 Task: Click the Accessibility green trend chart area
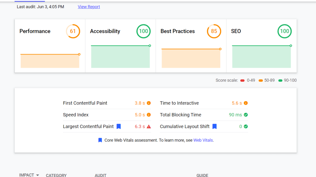(120, 57)
